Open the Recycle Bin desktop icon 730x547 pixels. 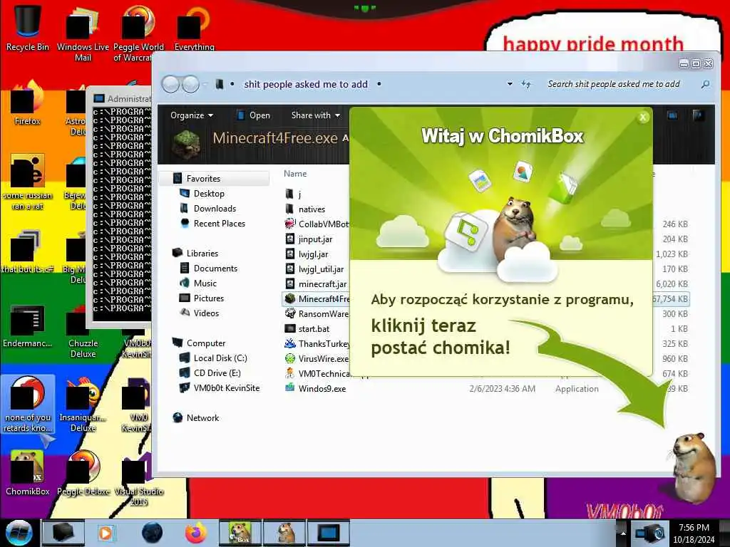click(x=28, y=28)
